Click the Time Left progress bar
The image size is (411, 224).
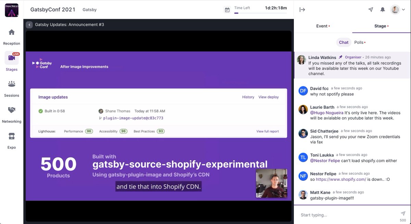[260, 13]
